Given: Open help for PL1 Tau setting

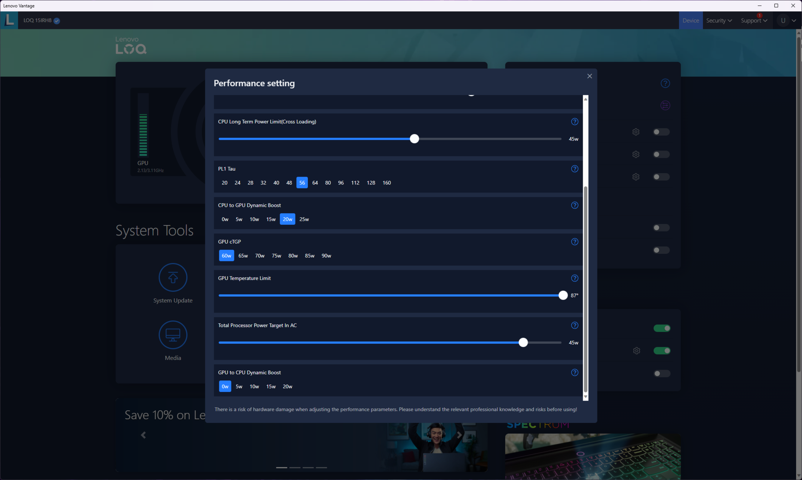Looking at the screenshot, I should click(x=574, y=169).
